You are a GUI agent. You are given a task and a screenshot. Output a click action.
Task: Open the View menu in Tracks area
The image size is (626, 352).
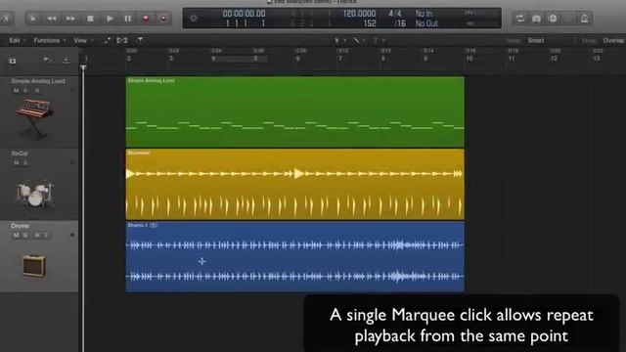pos(83,40)
